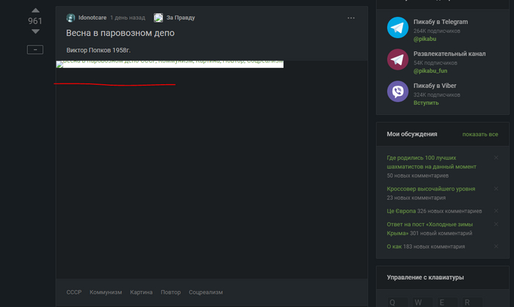
Task: Open Idonotcare user avatar
Action: (x=70, y=18)
